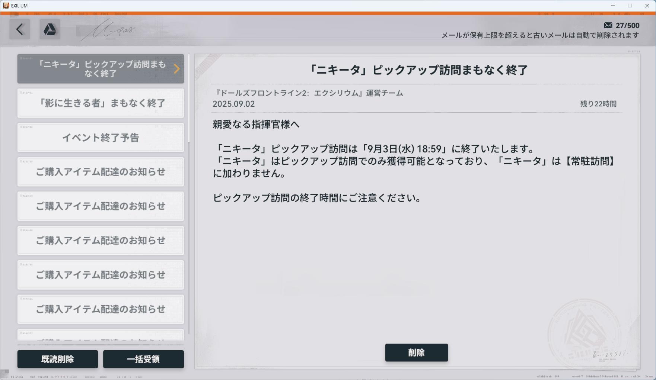Screen dimensions: 656x380
Task: Select the 「ニキータ」ピックアップ訪問まもなく終了 mail
Action: [101, 69]
